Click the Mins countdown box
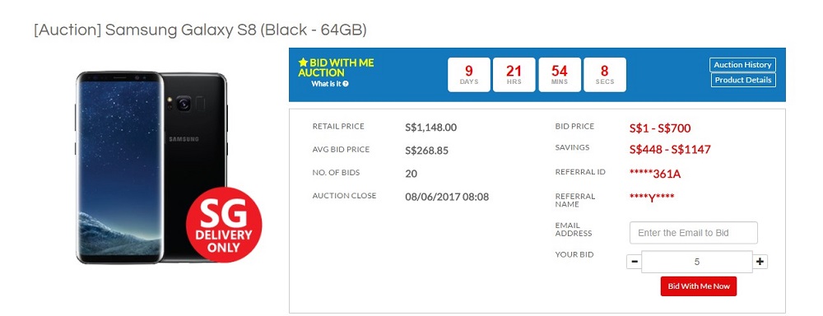 (560, 75)
